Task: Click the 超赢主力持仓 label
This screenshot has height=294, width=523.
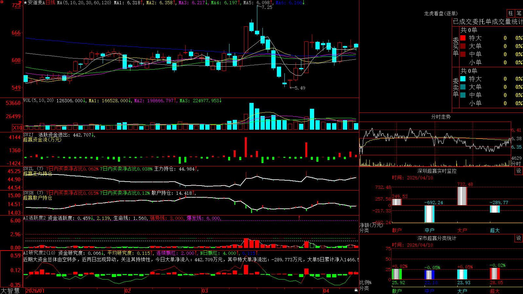Action: coord(38,173)
